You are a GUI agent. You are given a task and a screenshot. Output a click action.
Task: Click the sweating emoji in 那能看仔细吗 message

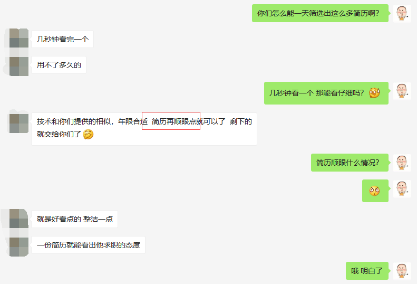[x=374, y=93]
